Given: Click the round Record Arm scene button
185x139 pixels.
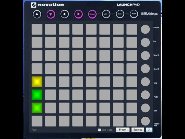Looking at the screenshot, I should [145, 121].
